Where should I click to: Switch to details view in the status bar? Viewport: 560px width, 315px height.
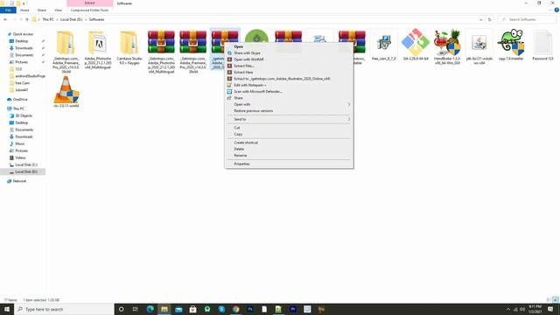(x=549, y=299)
